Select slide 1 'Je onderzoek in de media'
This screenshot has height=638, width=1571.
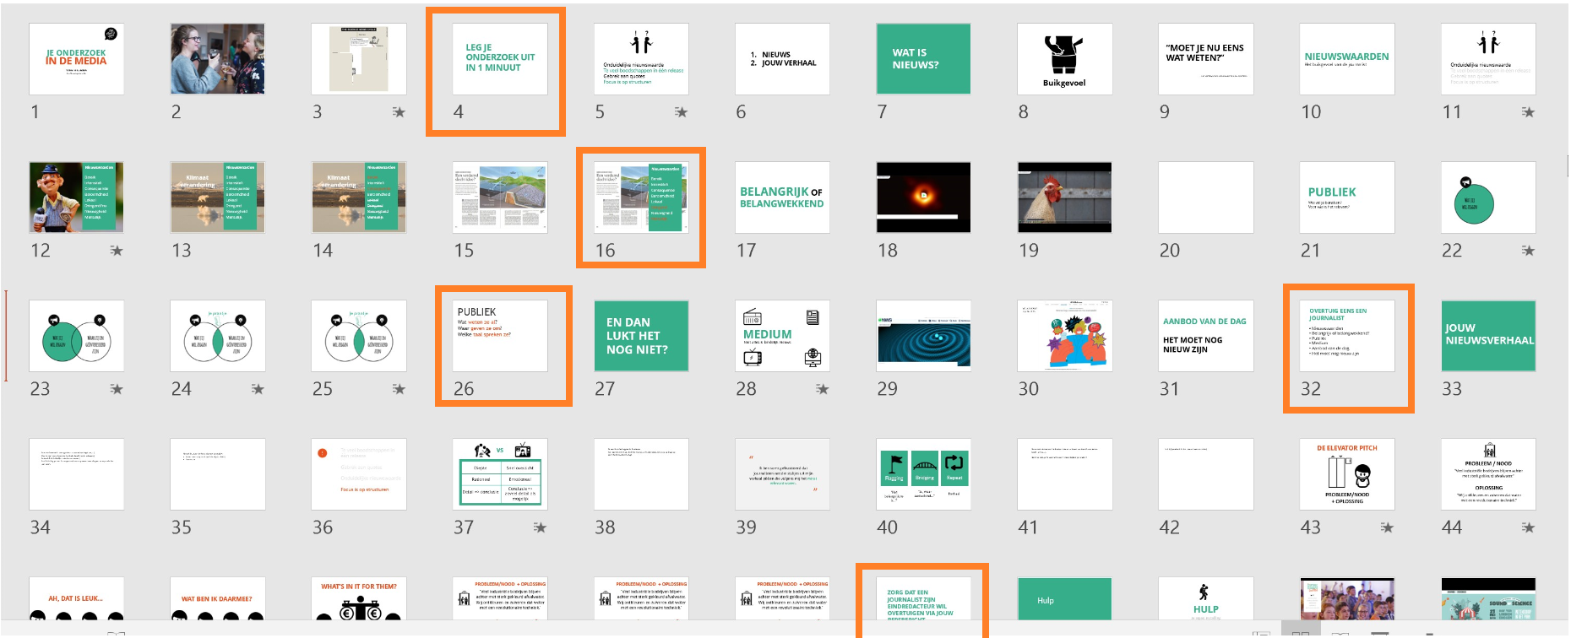pyautogui.click(x=77, y=58)
